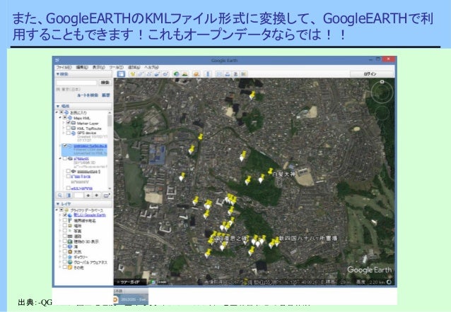The width and height of the screenshot is (451, 312).
Task: Click the move-down arrow below places list
Action: click(97, 196)
